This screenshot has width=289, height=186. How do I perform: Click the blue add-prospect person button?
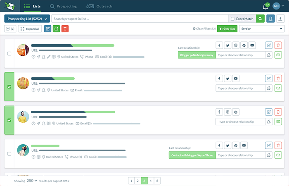coord(270,19)
